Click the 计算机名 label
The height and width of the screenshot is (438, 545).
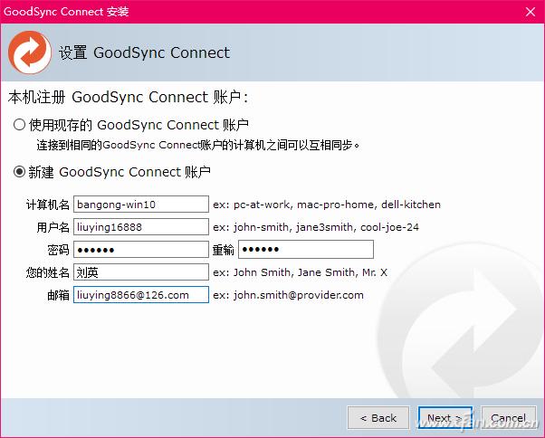(x=48, y=205)
